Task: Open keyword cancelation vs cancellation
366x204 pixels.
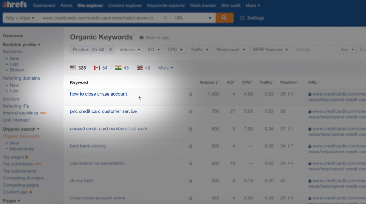Action: point(97,163)
